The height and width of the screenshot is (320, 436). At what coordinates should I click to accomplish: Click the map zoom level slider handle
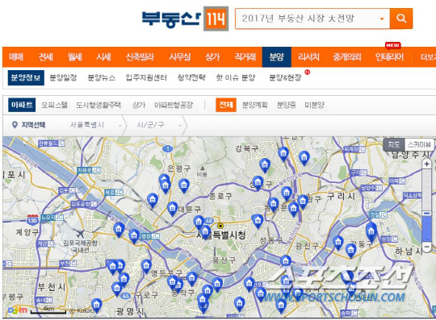click(426, 213)
